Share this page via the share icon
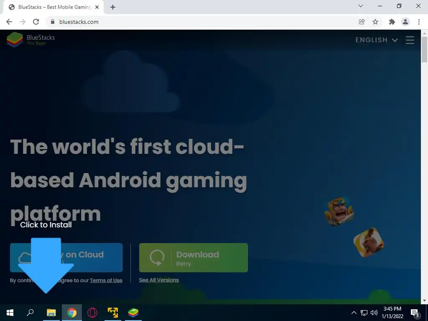 coord(362,22)
